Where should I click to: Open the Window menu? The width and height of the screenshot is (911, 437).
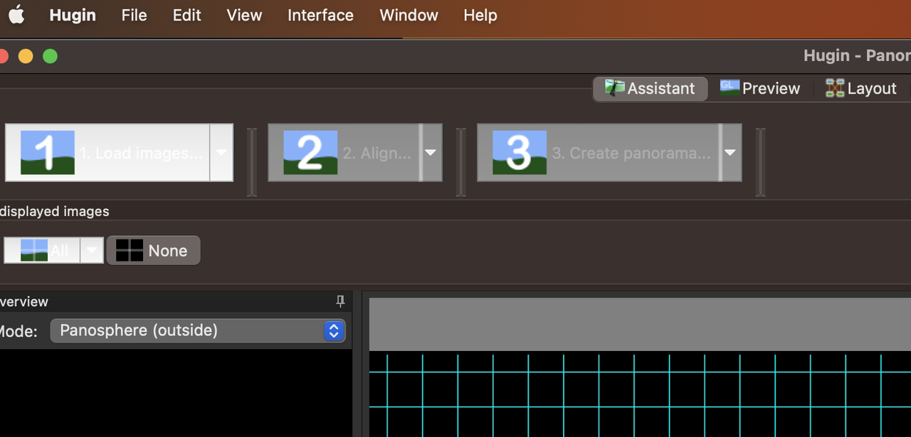409,15
